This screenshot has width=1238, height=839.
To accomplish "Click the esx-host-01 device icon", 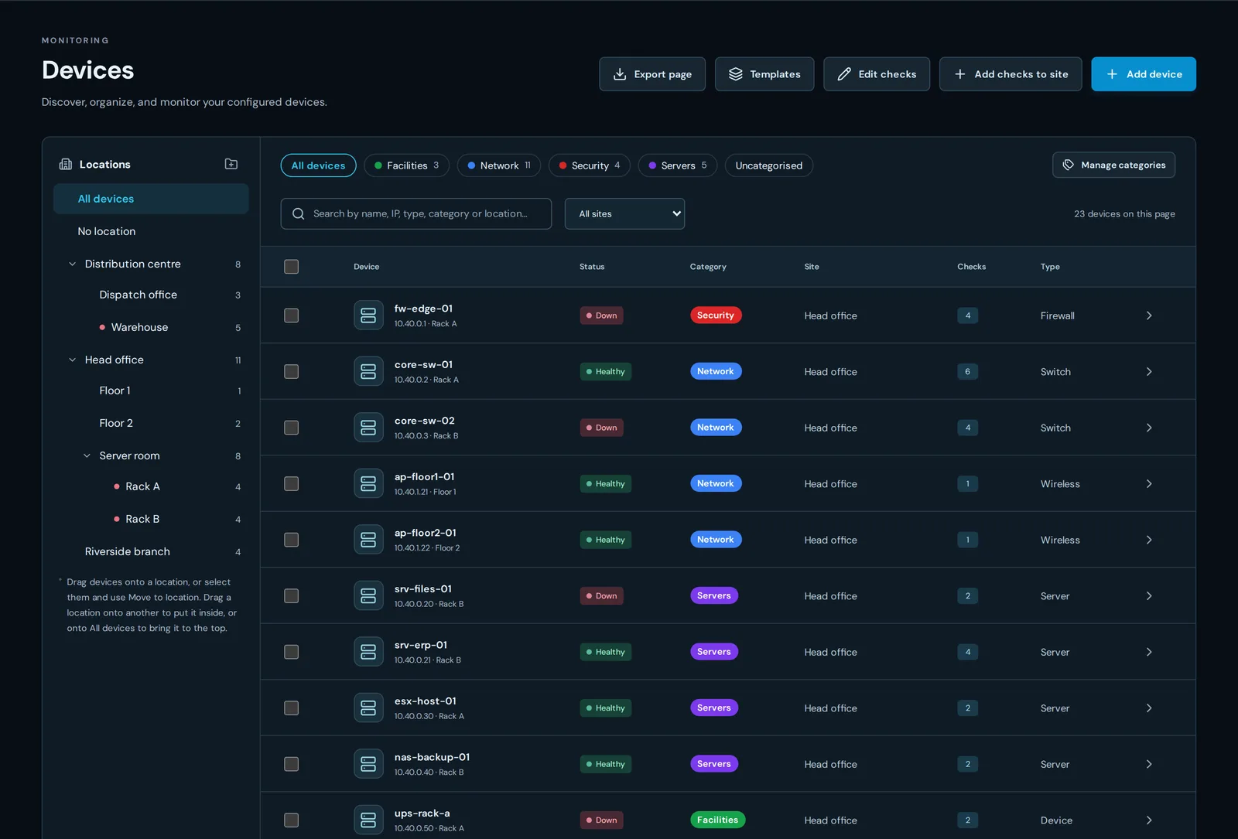I will click(368, 708).
